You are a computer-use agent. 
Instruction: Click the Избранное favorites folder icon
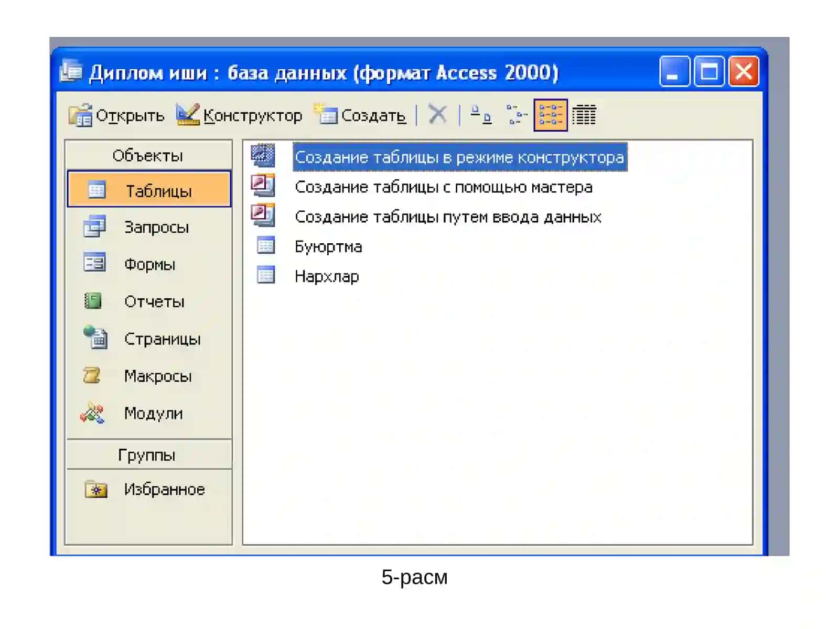pos(96,489)
